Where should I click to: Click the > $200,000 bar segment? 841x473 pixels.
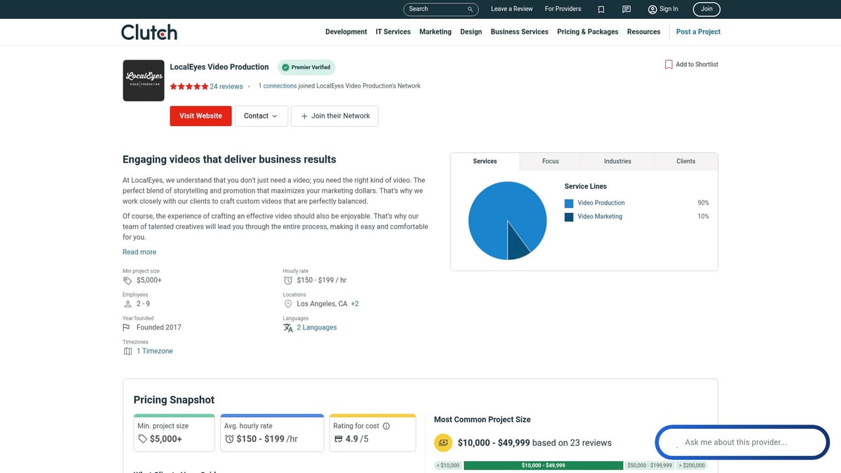[x=692, y=465]
